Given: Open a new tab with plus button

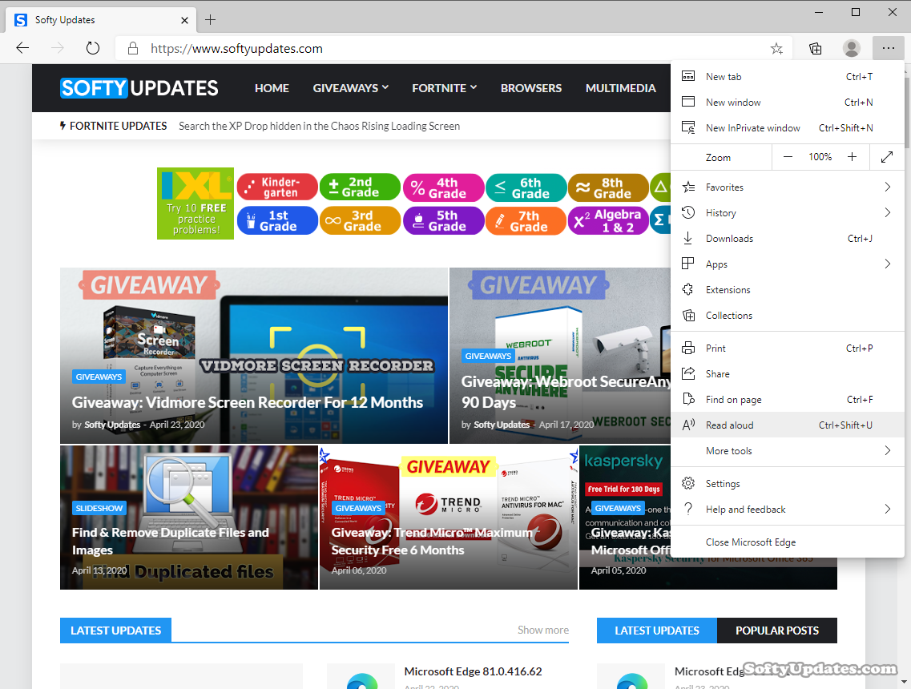Looking at the screenshot, I should [x=210, y=20].
